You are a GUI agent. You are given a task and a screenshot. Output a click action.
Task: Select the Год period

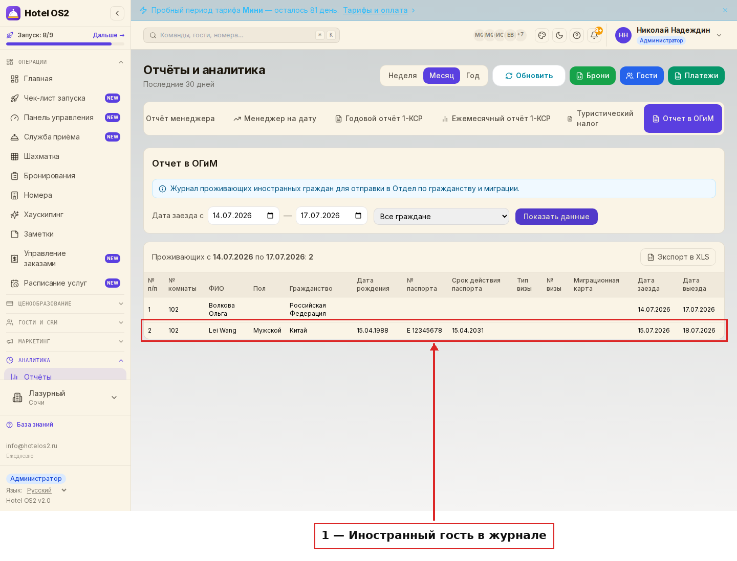[x=473, y=76]
